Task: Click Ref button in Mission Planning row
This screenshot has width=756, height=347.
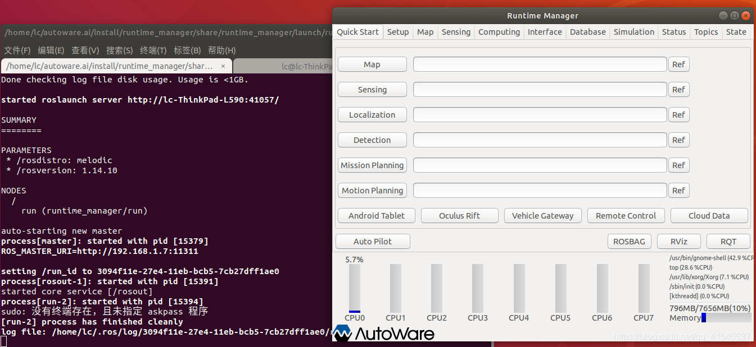Action: [678, 165]
